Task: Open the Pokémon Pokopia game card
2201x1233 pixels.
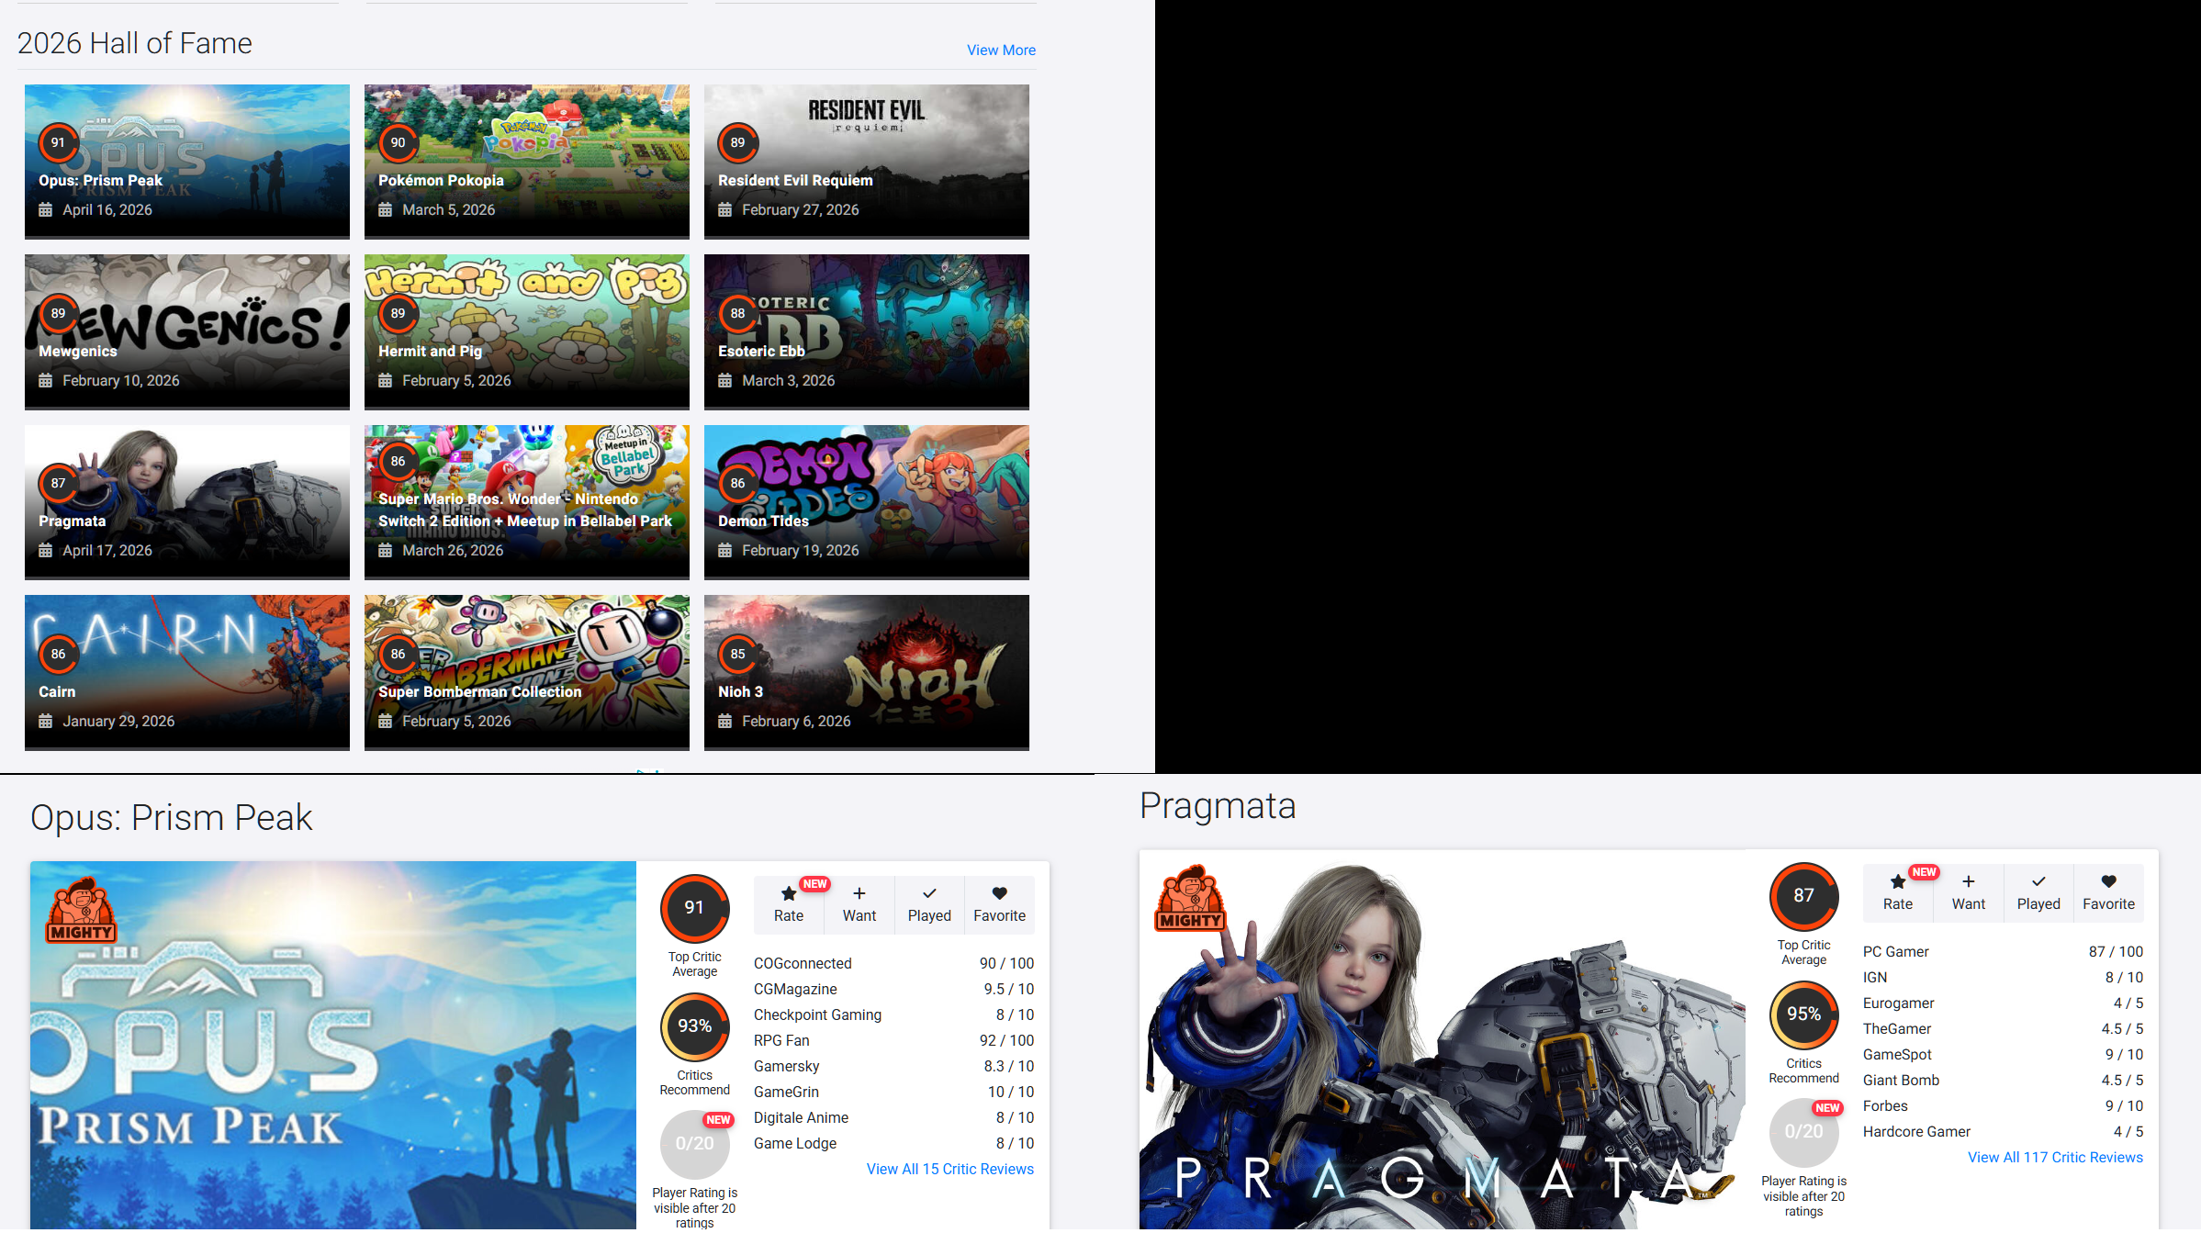Action: tap(526, 161)
